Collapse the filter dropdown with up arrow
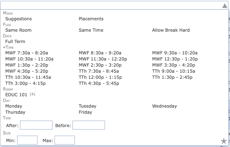This screenshot has width=230, height=147. click(x=225, y=6)
